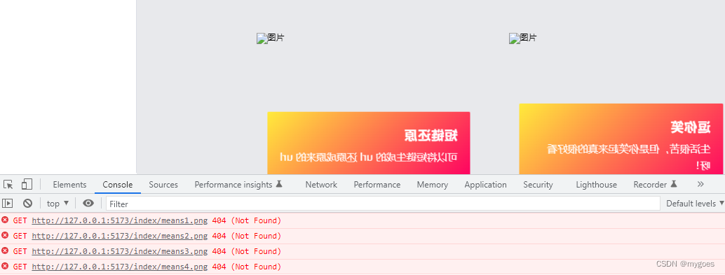Focus the console Filter input field
This screenshot has height=275, width=725.
point(383,204)
